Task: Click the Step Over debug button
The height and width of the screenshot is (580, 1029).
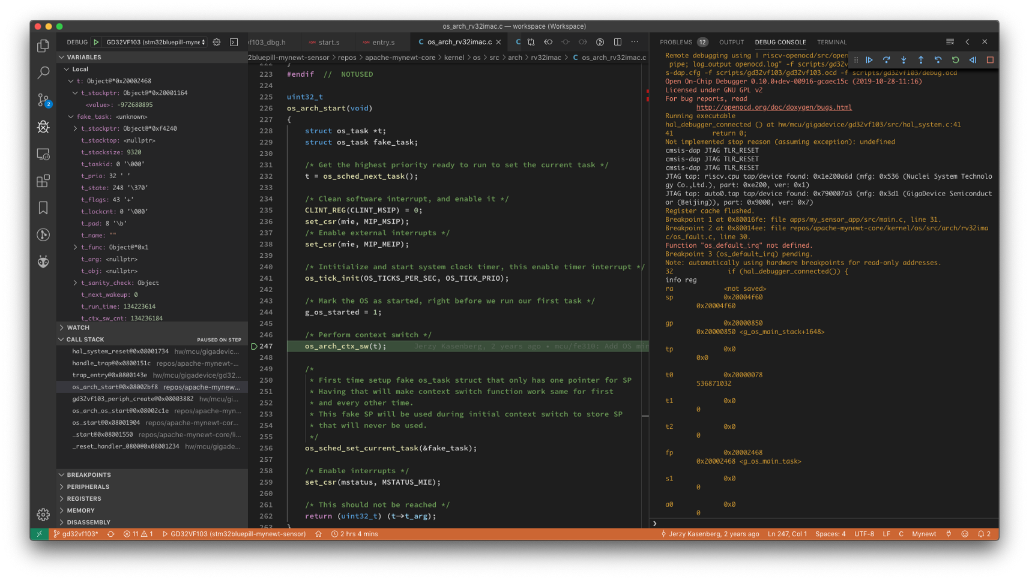Action: (886, 60)
